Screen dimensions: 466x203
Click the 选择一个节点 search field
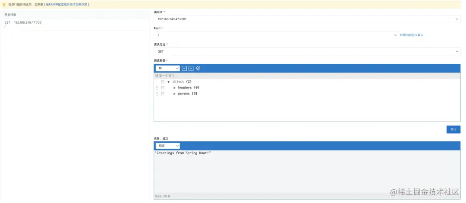[x=307, y=76]
